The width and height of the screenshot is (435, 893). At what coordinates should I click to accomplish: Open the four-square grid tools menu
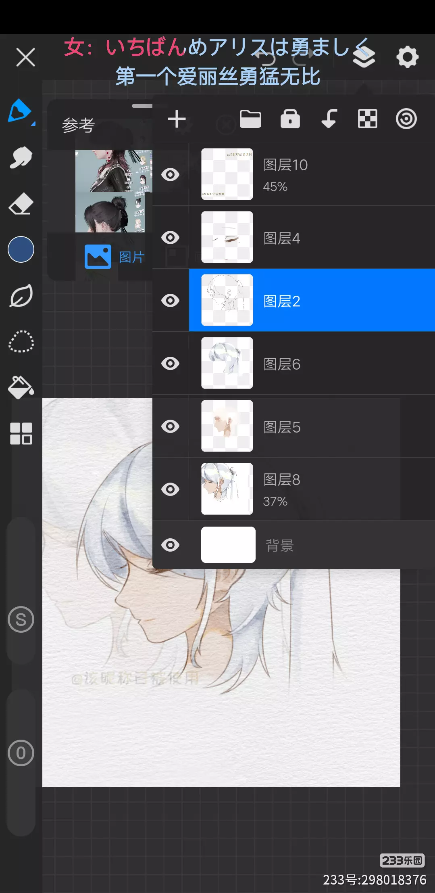point(21,434)
